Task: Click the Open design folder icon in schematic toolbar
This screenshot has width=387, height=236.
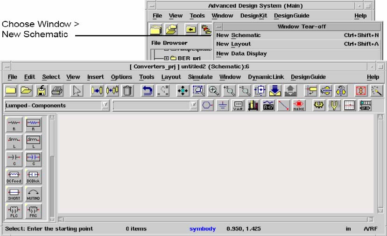Action: pos(26,91)
